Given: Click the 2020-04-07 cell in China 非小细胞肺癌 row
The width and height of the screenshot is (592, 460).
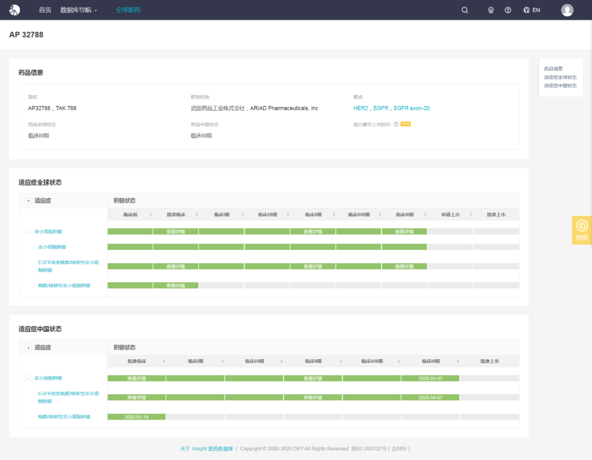Looking at the screenshot, I should point(430,378).
